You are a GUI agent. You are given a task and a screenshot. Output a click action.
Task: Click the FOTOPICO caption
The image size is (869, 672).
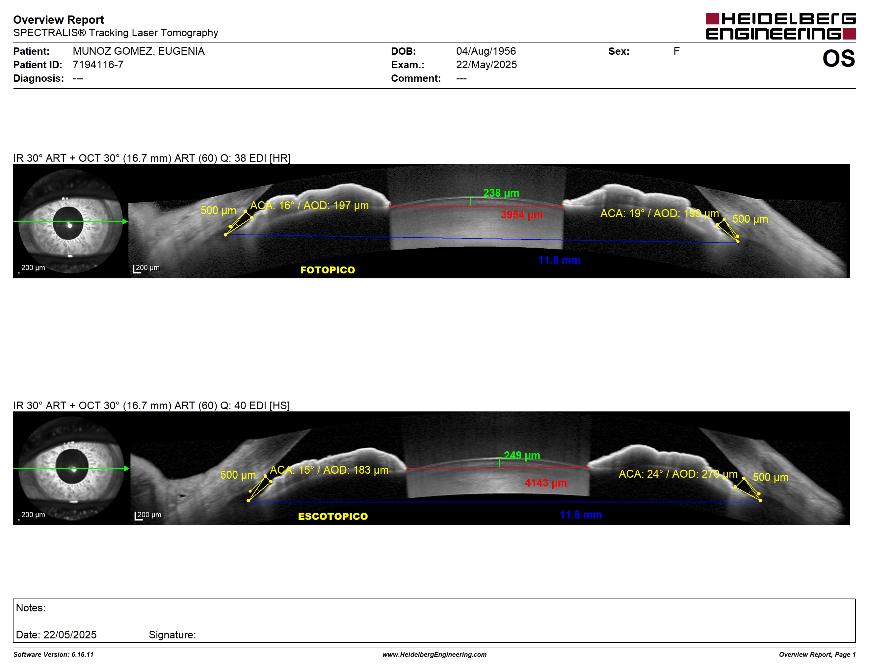328,270
